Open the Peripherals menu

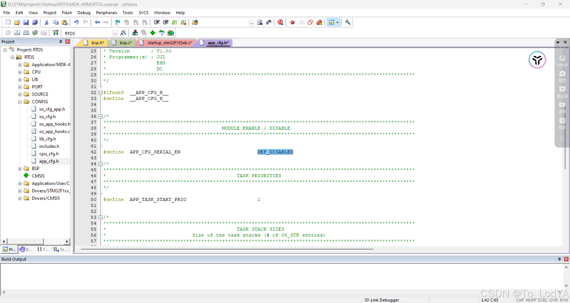click(x=107, y=13)
